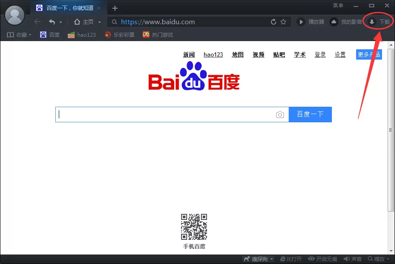Open the 乐彩彩票 bookmark
The width and height of the screenshot is (395, 264).
click(120, 35)
